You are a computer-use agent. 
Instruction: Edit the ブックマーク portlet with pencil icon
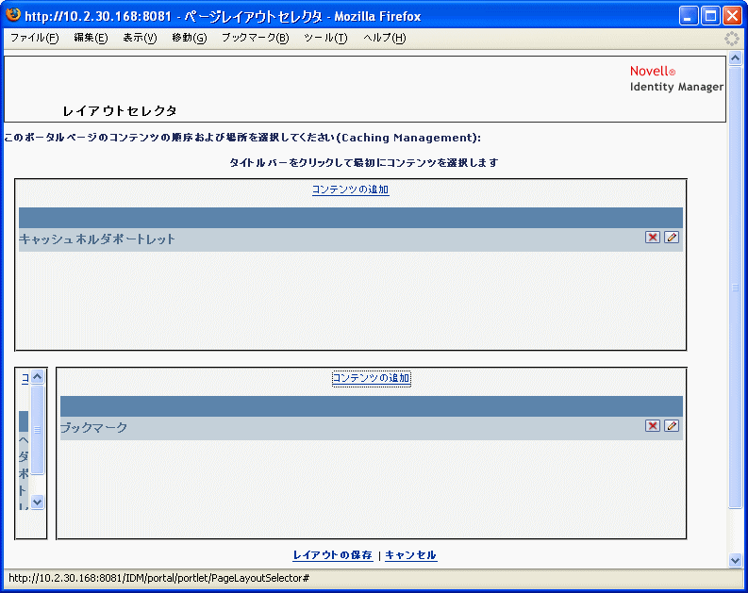[x=672, y=426]
